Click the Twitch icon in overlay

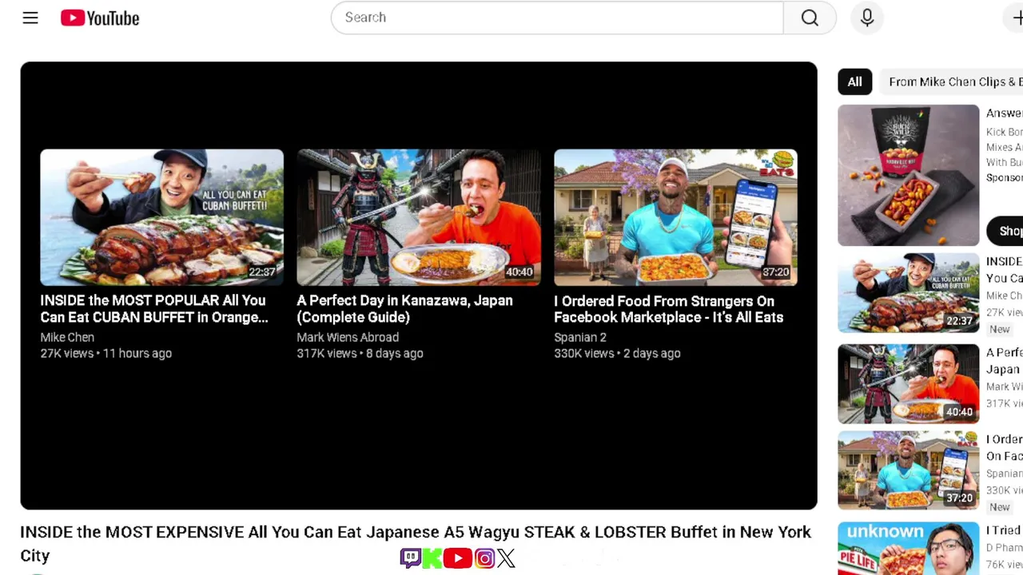(x=410, y=557)
